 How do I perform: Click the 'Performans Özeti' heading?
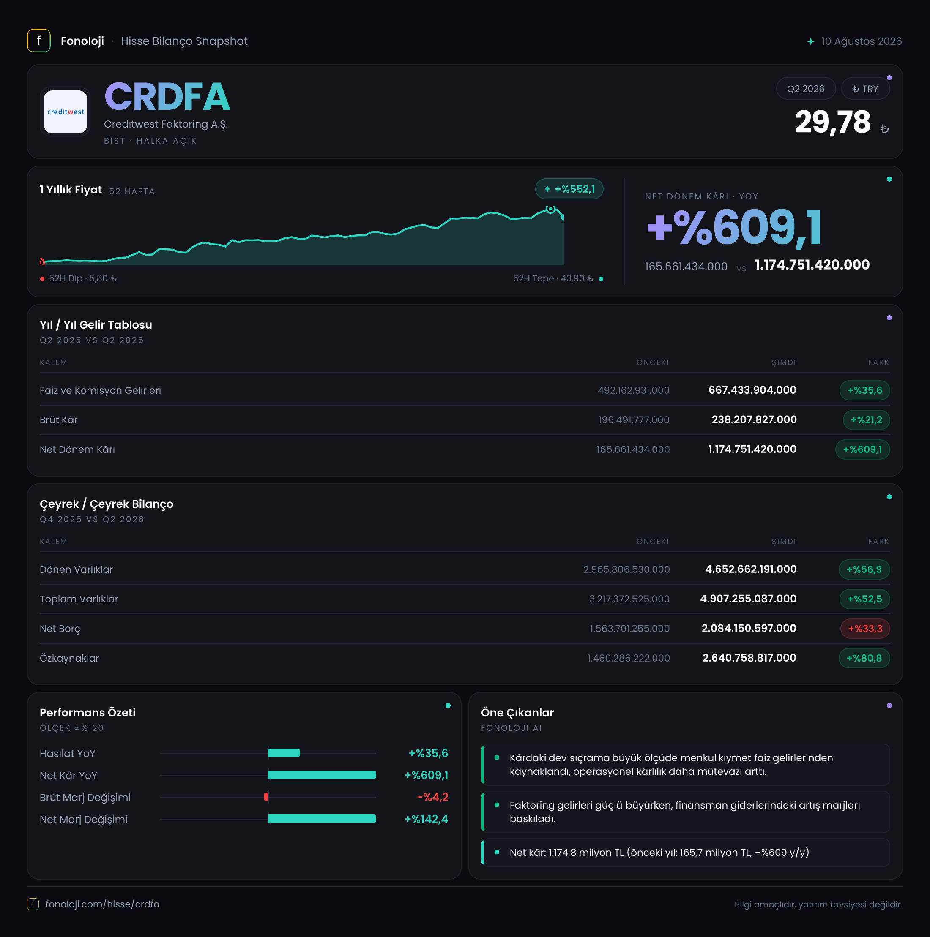88,712
